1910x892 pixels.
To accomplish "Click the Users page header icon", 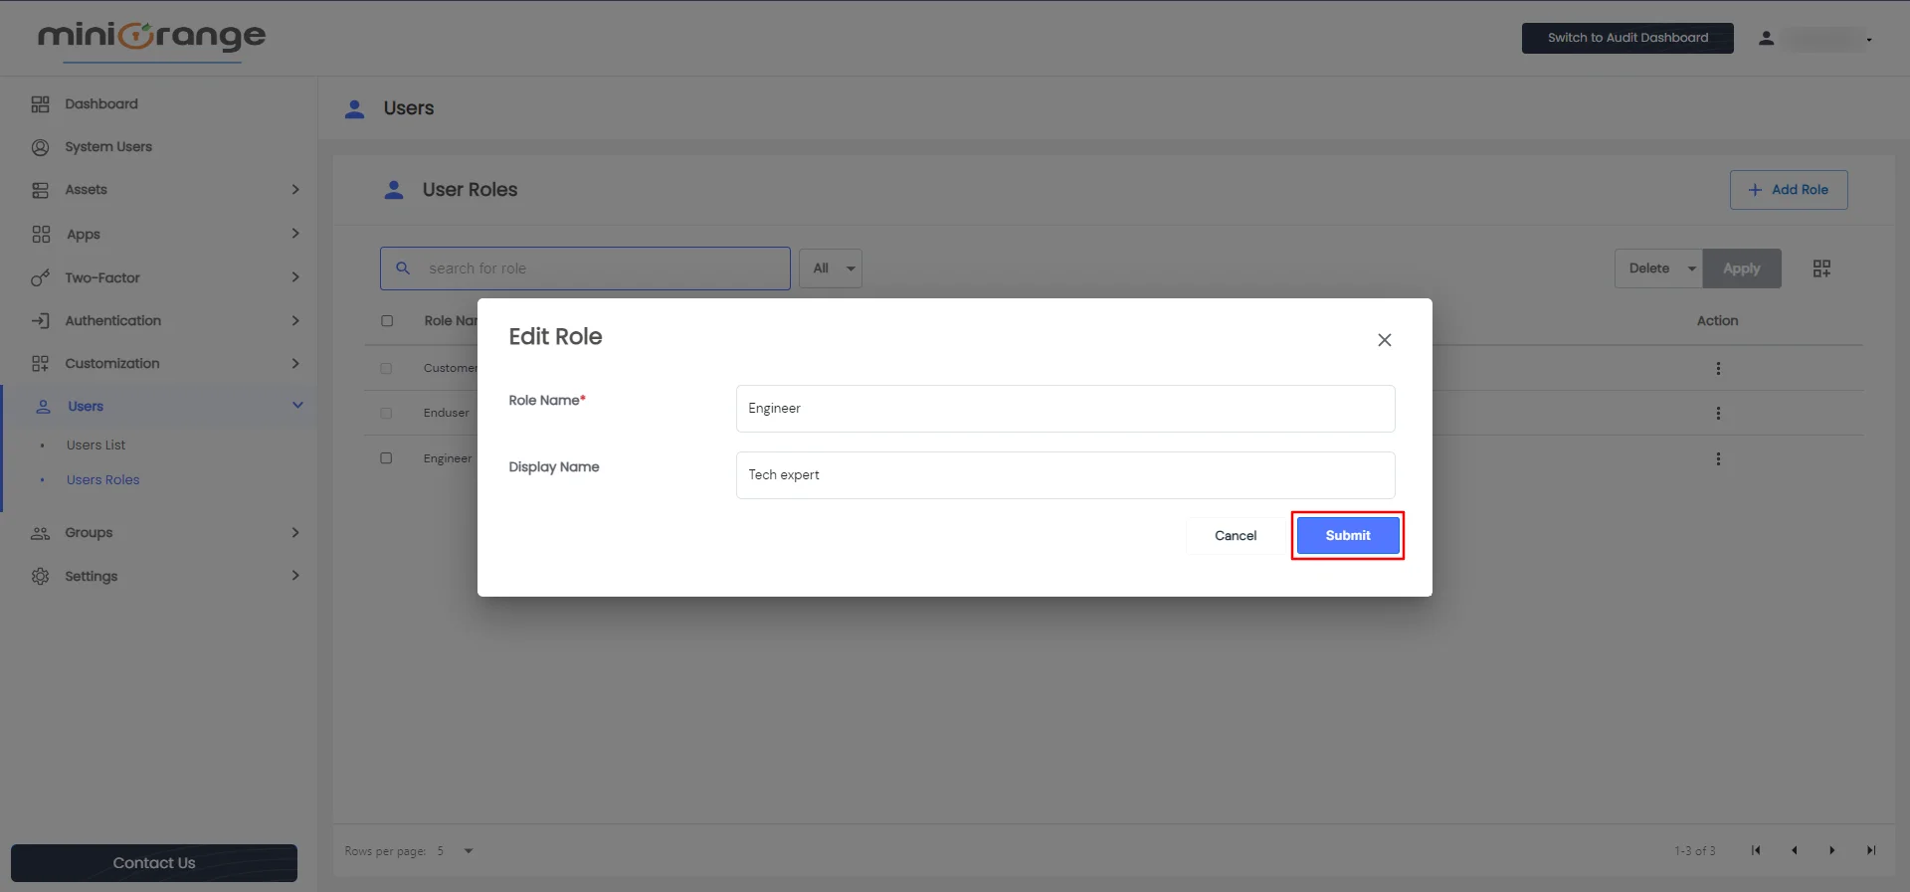I will point(354,108).
